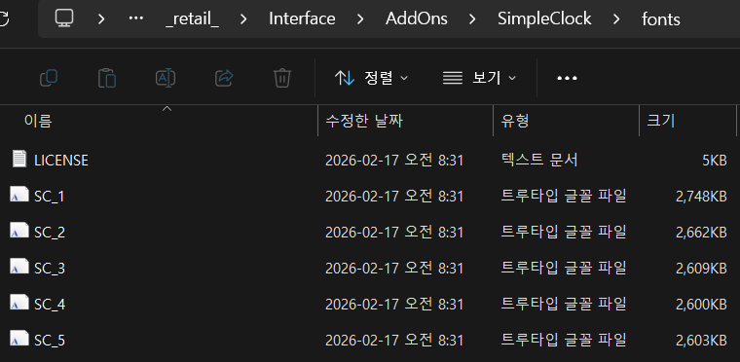Open the three-dot See more menu
740x362 pixels.
[567, 78]
